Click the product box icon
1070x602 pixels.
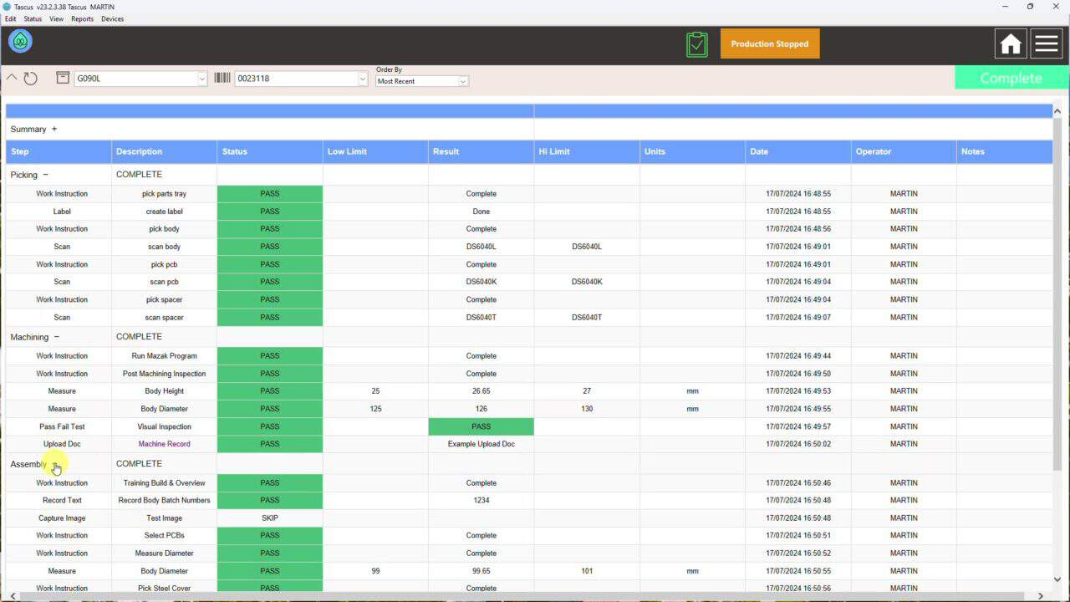pyautogui.click(x=63, y=78)
